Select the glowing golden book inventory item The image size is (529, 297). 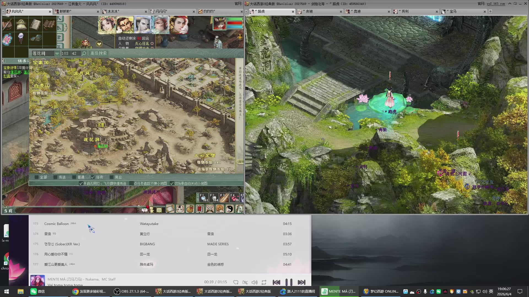(21, 25)
